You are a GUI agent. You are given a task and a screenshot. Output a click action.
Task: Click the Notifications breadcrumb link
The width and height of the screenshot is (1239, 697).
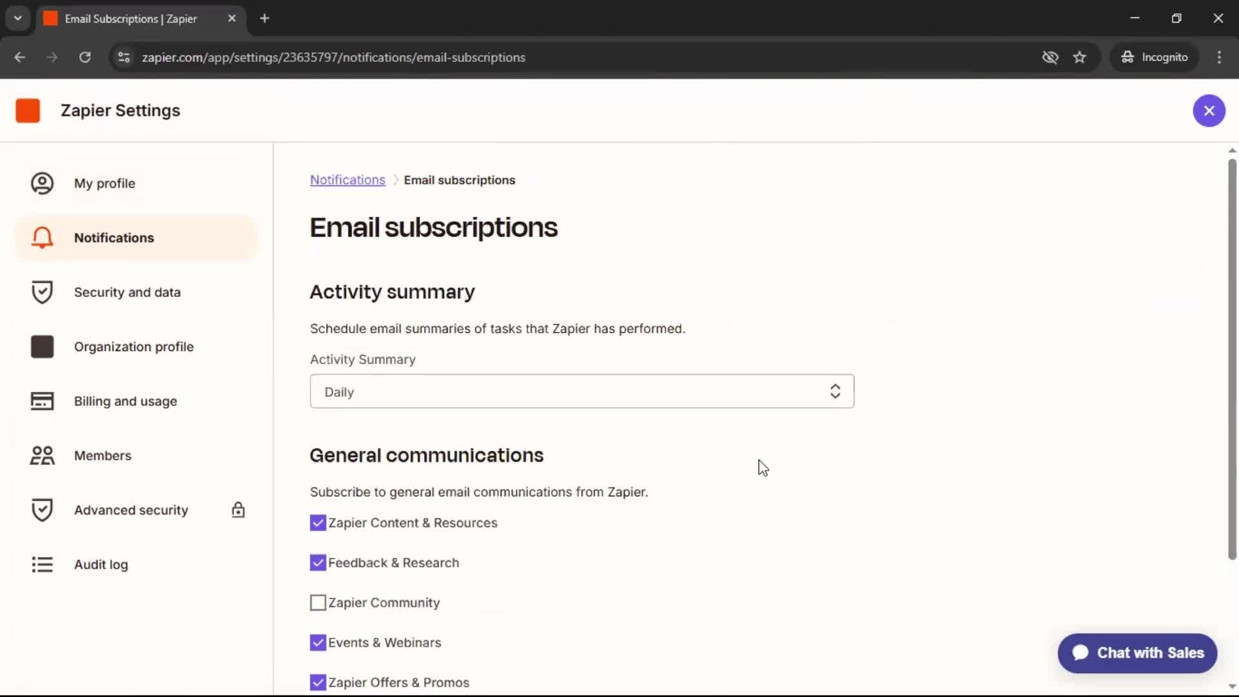[x=347, y=180]
